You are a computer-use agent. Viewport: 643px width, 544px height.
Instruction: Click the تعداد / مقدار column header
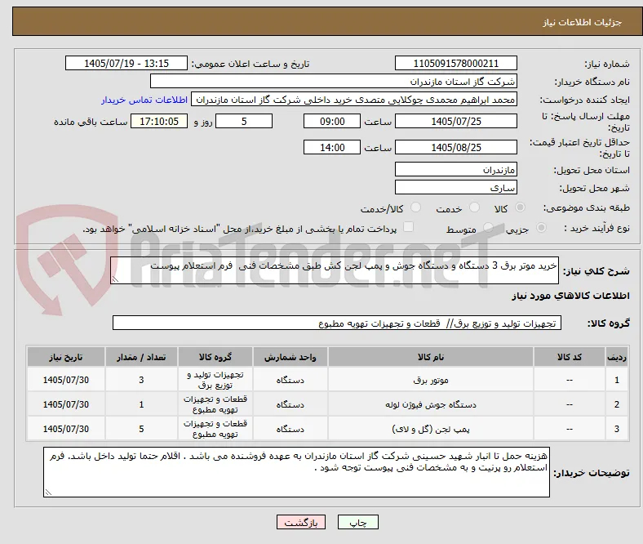141,357
